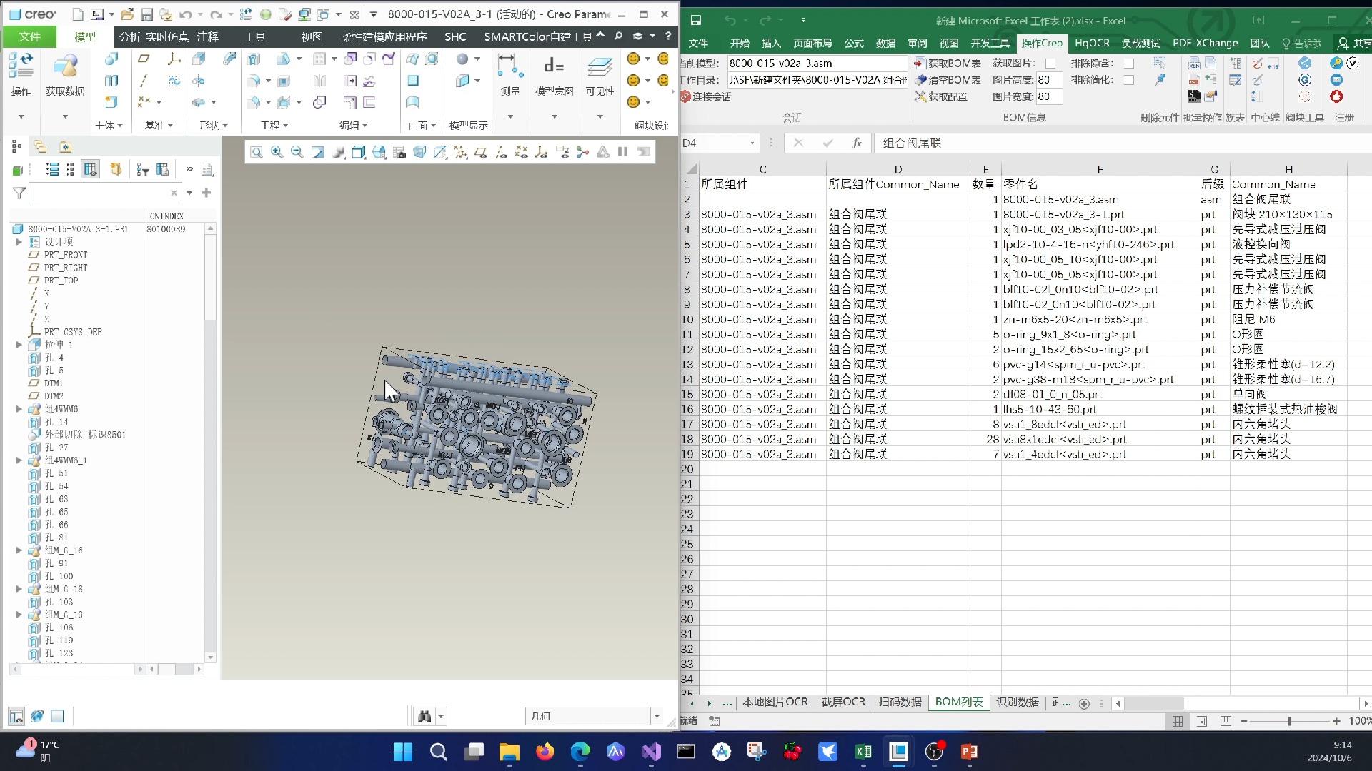Expand the 设计项 tree node
1372x771 pixels.
pyautogui.click(x=19, y=242)
